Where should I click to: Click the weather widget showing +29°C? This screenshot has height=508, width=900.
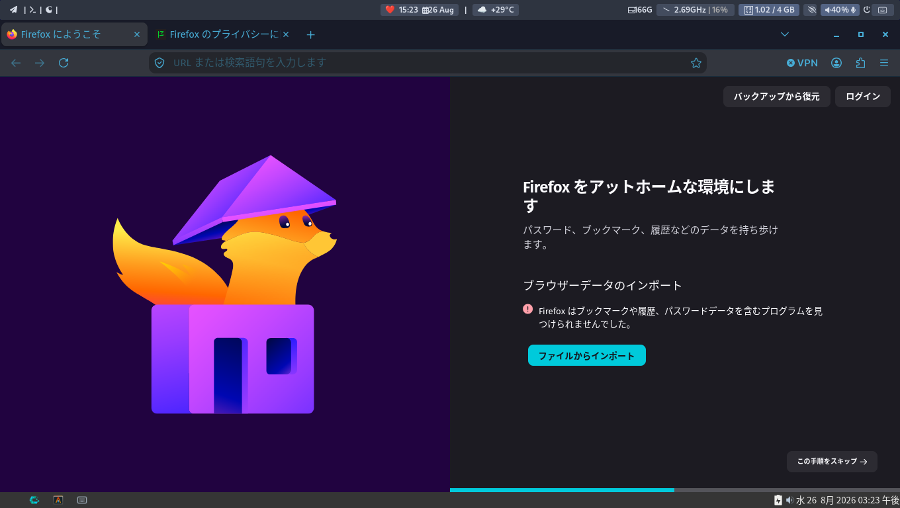click(496, 10)
